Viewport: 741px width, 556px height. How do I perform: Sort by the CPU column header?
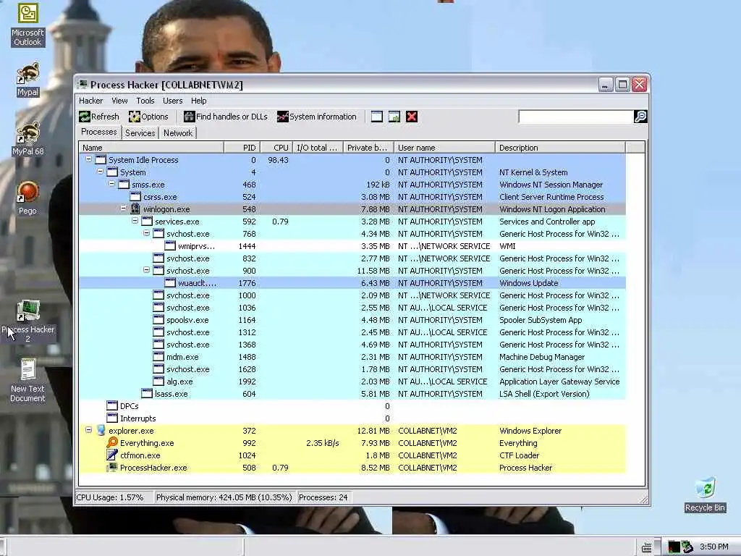pos(276,148)
